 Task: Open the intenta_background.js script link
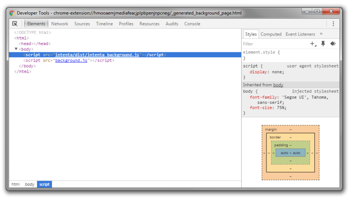tap(97, 55)
